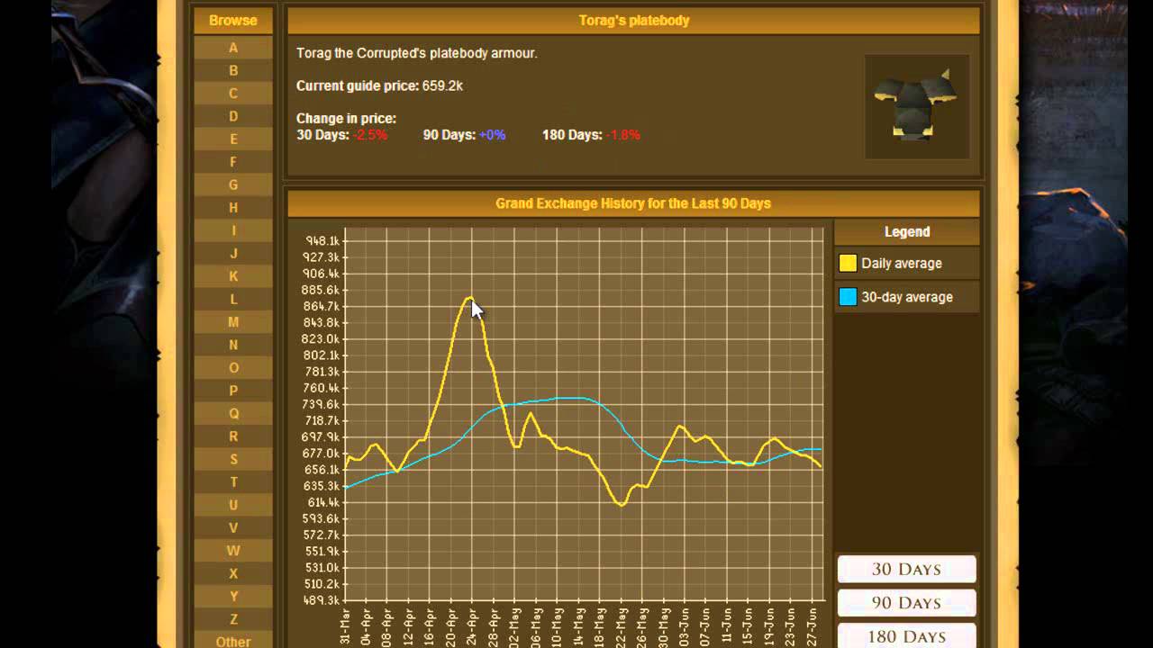Browse items starting with V
The width and height of the screenshot is (1153, 648).
click(233, 527)
